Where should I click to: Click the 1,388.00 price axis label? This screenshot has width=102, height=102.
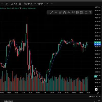click(x=98, y=54)
